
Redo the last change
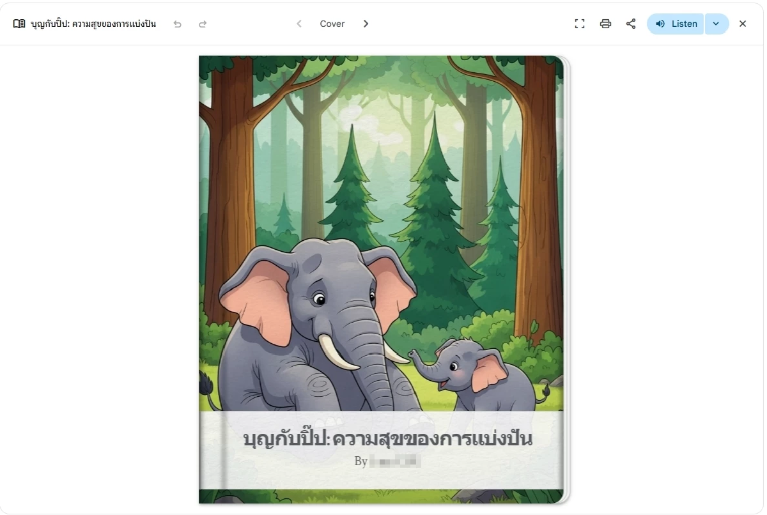pyautogui.click(x=203, y=24)
